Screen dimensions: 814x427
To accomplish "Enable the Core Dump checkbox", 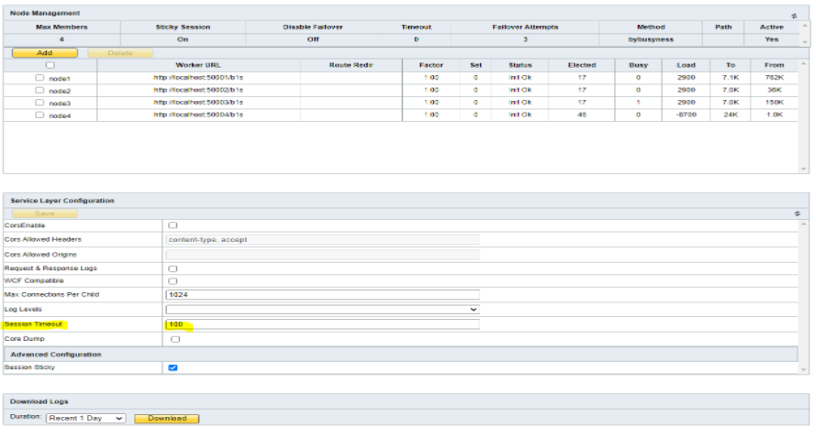I will (x=175, y=339).
